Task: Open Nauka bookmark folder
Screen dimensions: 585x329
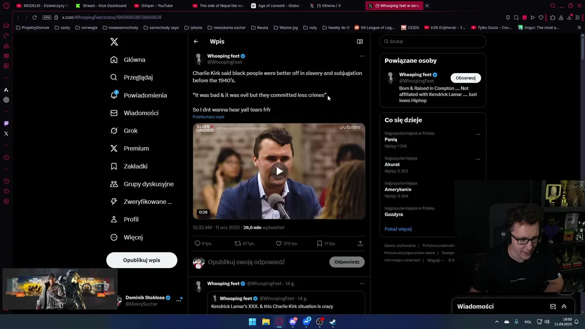Action: [x=259, y=28]
